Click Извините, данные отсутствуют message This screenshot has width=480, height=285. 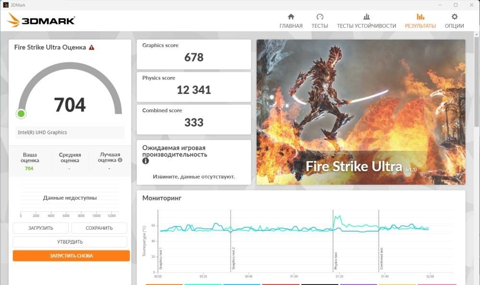pyautogui.click(x=194, y=177)
